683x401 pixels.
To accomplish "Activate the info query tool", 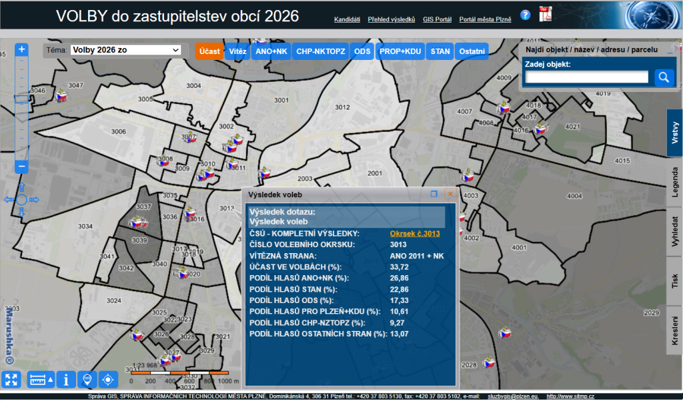I will click(66, 380).
